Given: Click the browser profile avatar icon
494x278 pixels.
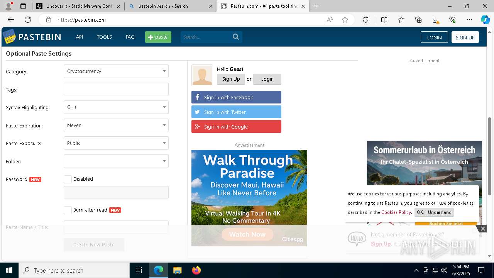Looking at the screenshot, I should click(9, 6).
